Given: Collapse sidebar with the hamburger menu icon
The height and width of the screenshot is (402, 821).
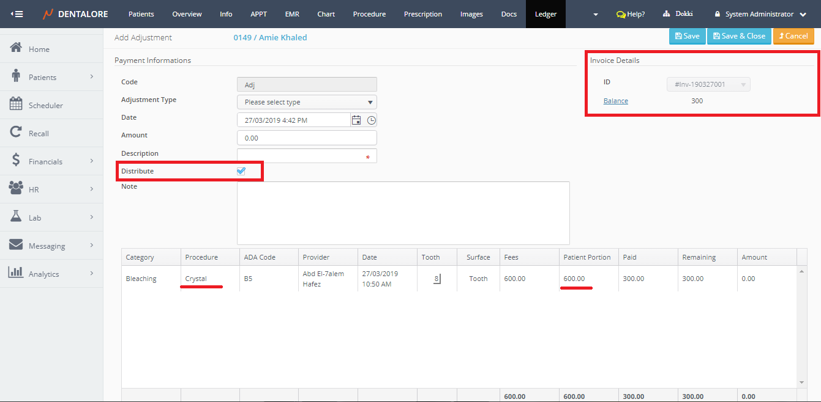Looking at the screenshot, I should (x=17, y=14).
